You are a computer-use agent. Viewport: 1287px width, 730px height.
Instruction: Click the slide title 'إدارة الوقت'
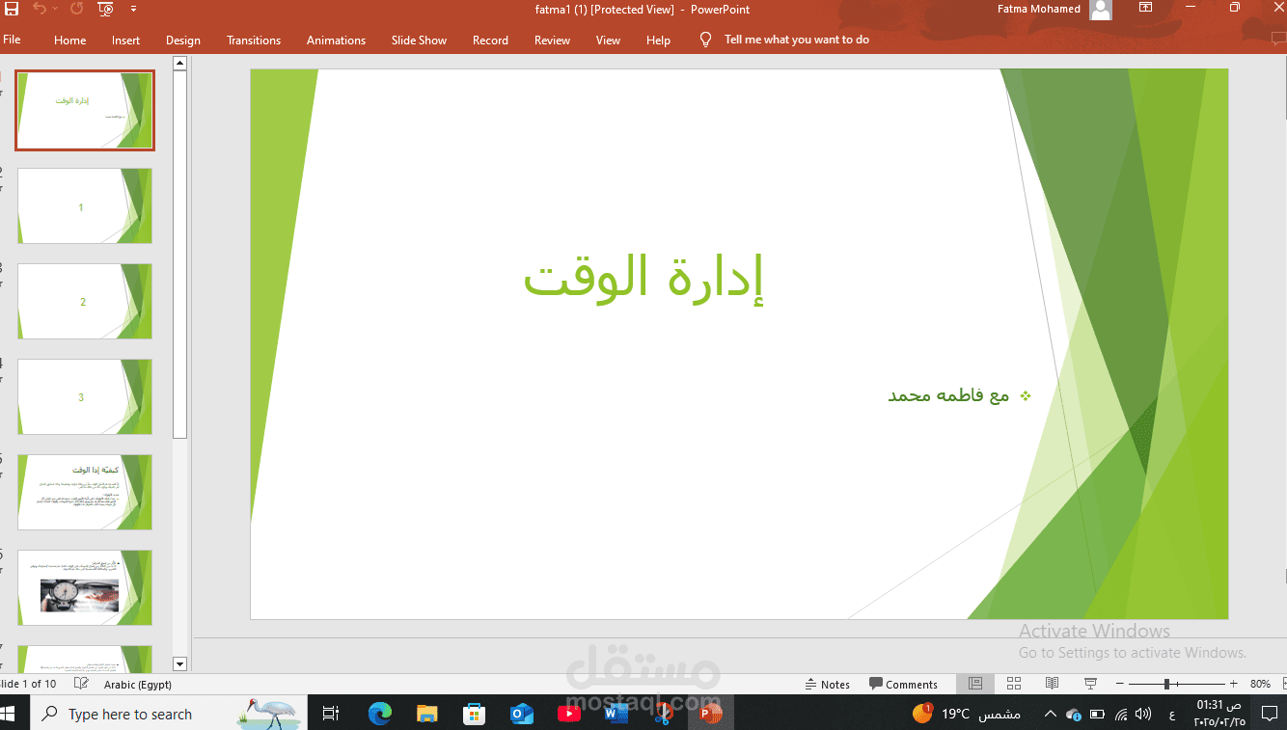pyautogui.click(x=643, y=278)
